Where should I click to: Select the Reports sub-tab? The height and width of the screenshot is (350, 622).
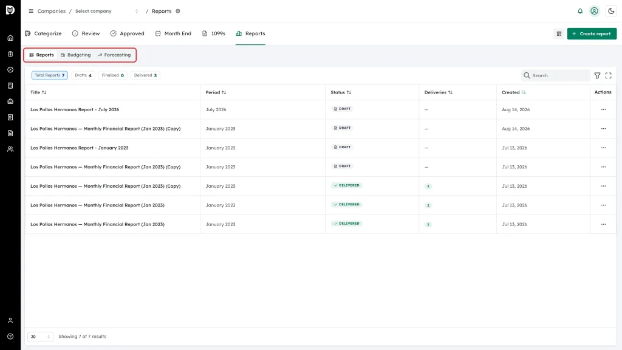pos(42,55)
